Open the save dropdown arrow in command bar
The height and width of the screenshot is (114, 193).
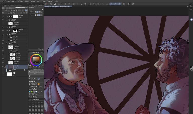click(x=62, y=4)
